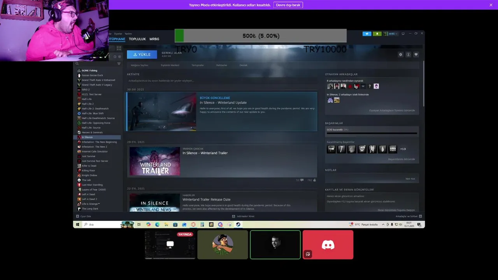Click the Windows Start button
498x280 pixels.
tap(77, 224)
